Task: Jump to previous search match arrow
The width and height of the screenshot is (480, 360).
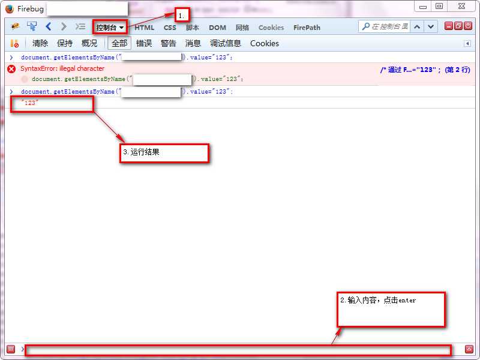Action: click(416, 26)
